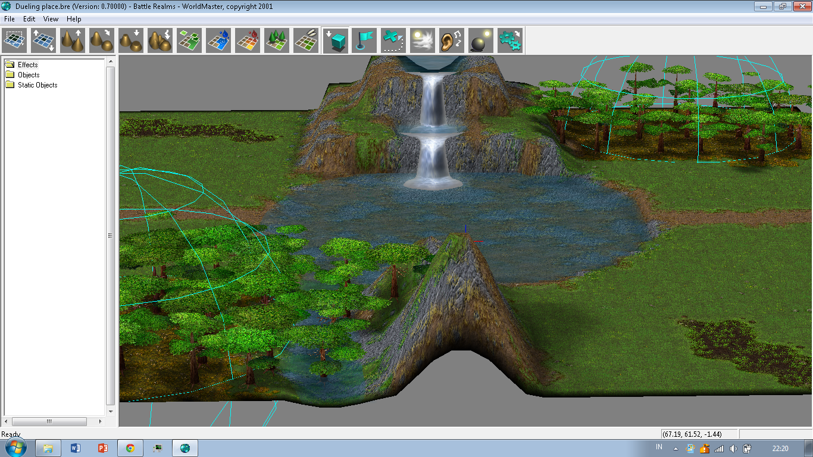Expand the Objects folder
This screenshot has width=813, height=457.
click(28, 75)
